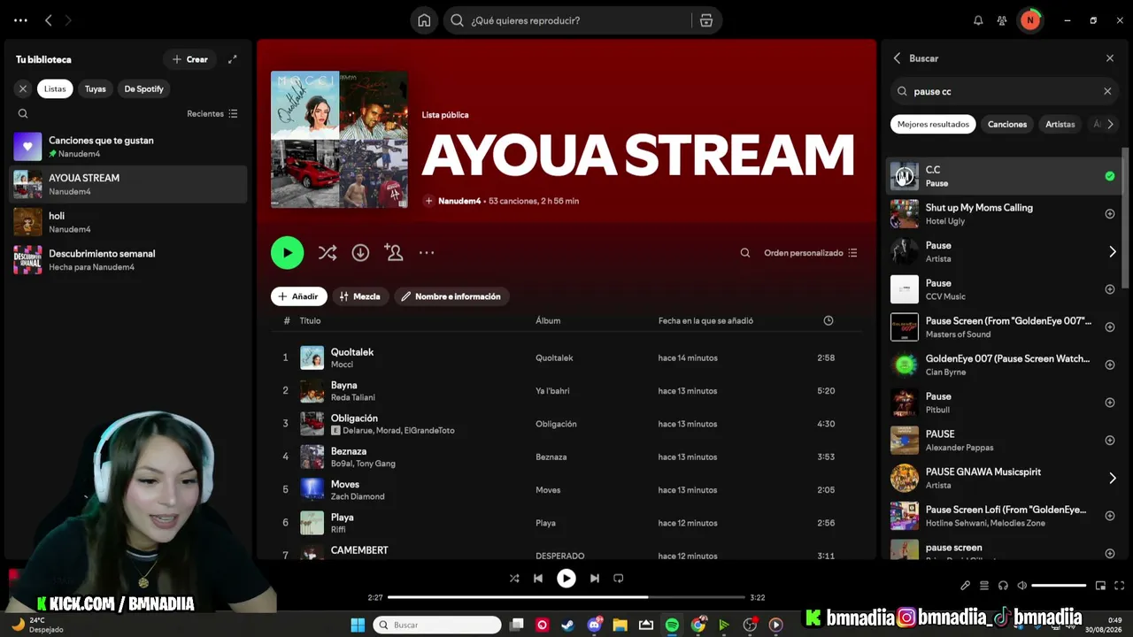Open the Windows Start menu
Screen dimensions: 1133x637
click(x=358, y=625)
